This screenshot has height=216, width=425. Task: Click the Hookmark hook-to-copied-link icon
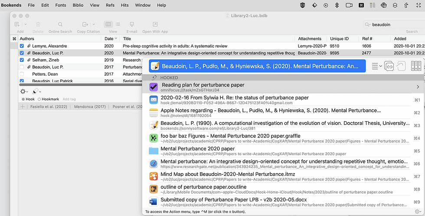(x=401, y=66)
